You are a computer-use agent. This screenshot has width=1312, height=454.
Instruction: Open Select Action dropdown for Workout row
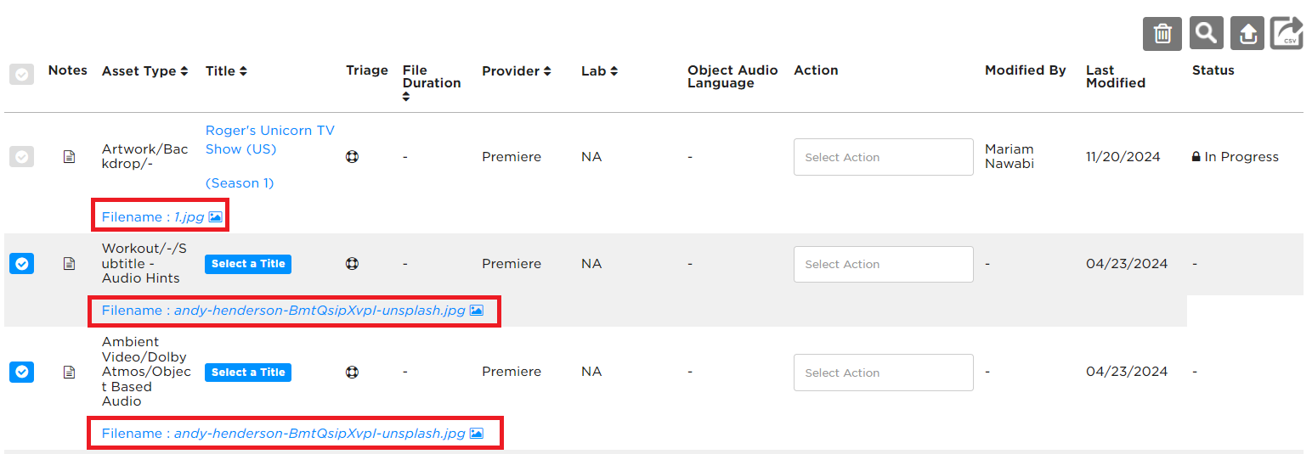coord(883,264)
